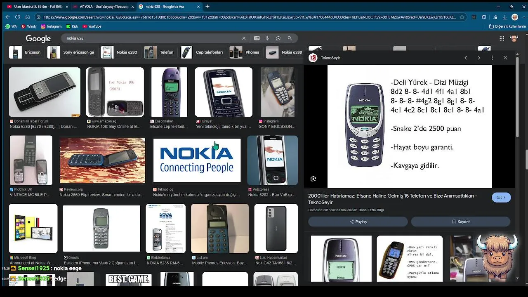Open browser downloads arrow icon

tap(505, 17)
